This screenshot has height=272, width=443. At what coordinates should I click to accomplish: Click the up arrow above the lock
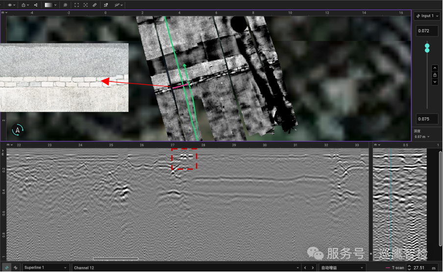click(x=434, y=68)
